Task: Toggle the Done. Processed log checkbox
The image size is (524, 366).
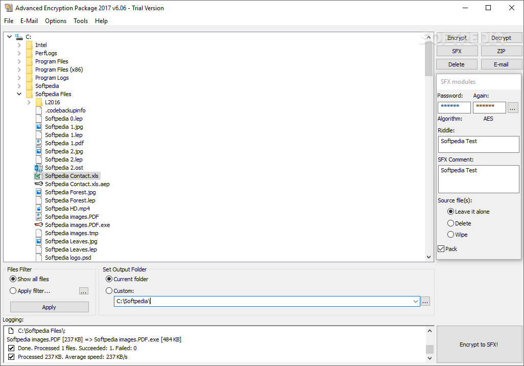Action: click(11, 348)
